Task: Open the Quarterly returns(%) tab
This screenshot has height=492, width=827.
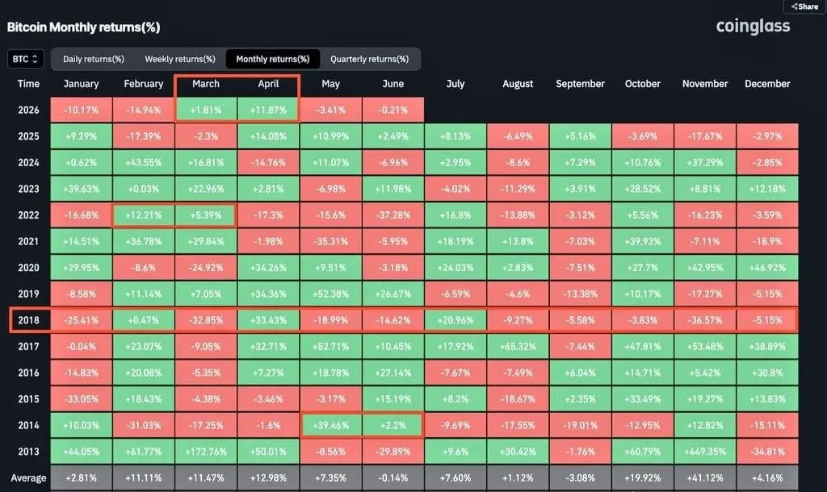Action: point(369,59)
